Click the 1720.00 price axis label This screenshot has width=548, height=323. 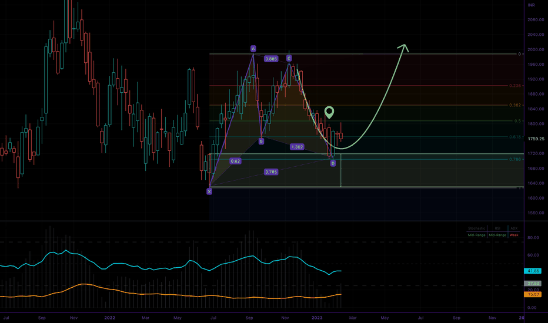click(x=536, y=153)
